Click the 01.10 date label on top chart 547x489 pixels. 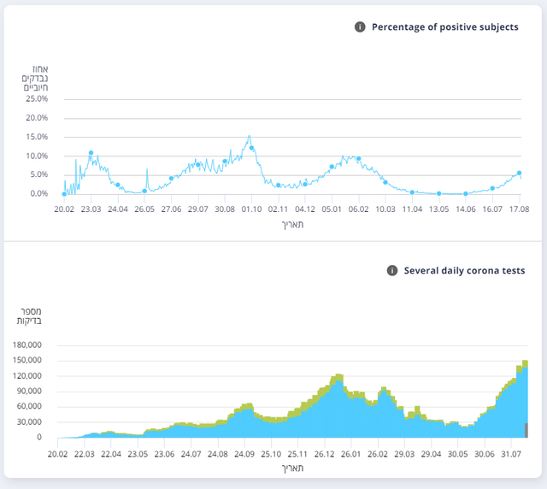pos(251,209)
